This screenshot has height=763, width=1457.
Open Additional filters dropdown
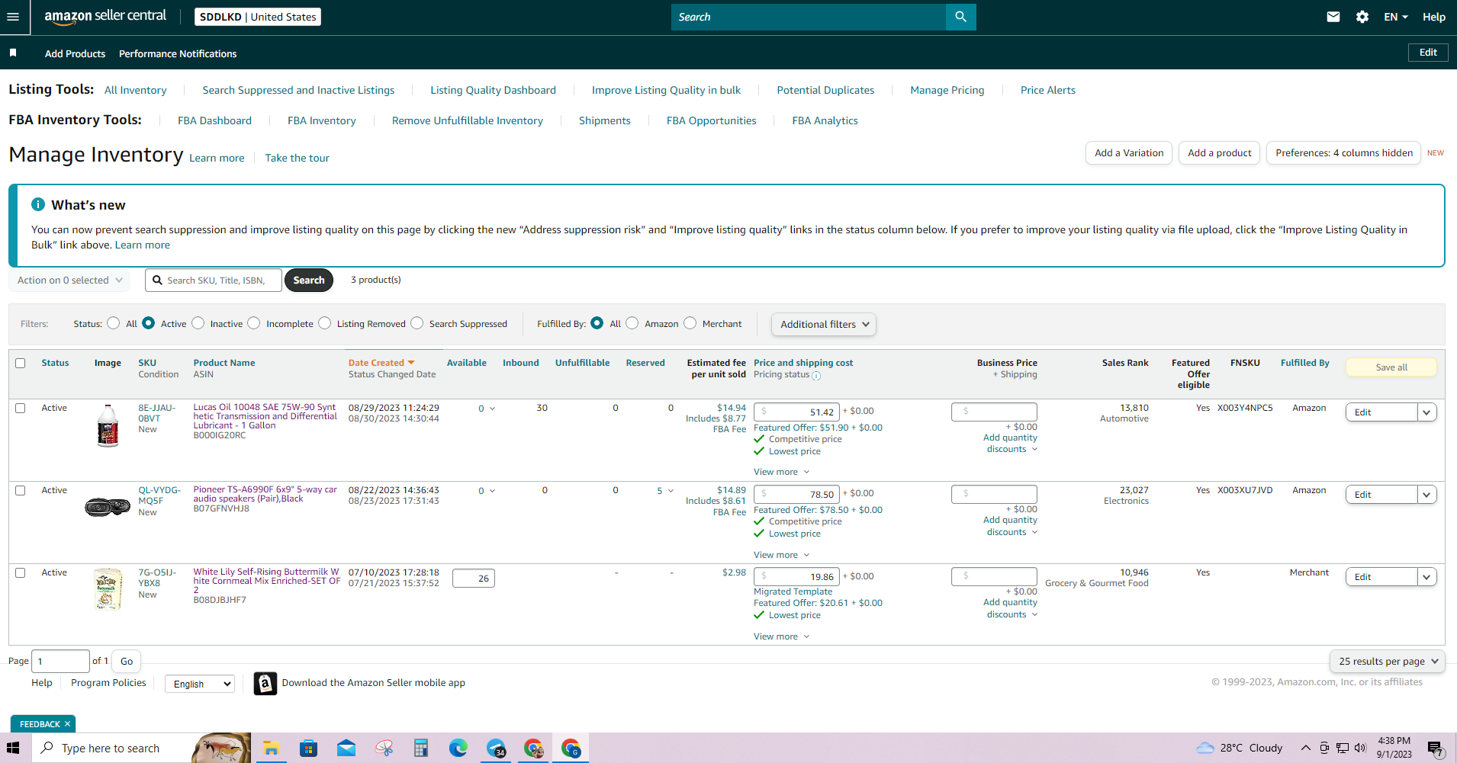pos(824,324)
